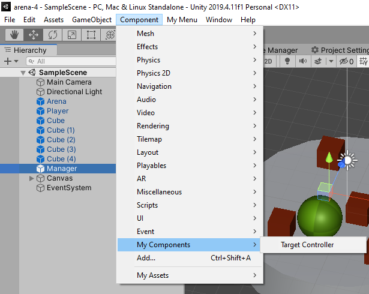Expand the Video submenu
This screenshot has height=294, width=369.
pyautogui.click(x=190, y=113)
